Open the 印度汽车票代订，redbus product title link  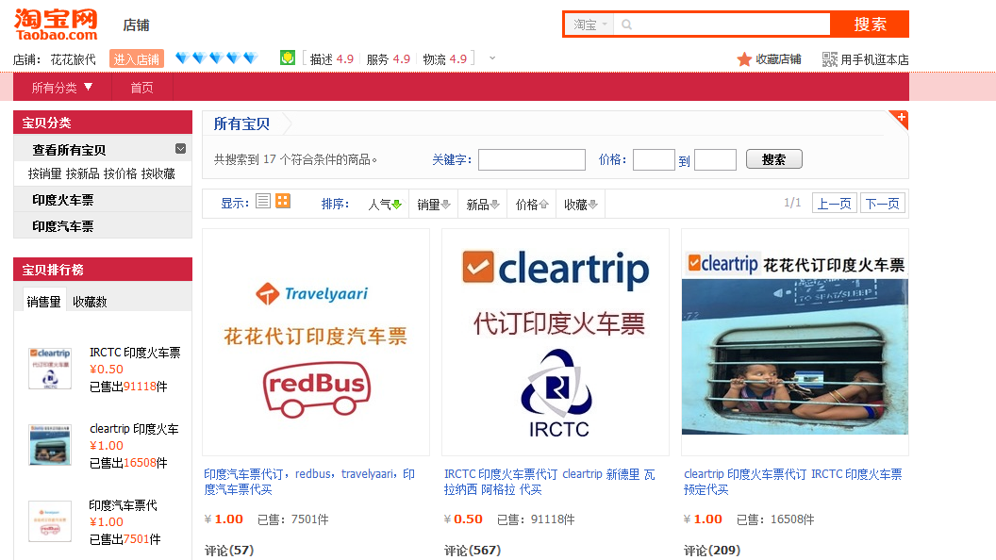(309, 482)
